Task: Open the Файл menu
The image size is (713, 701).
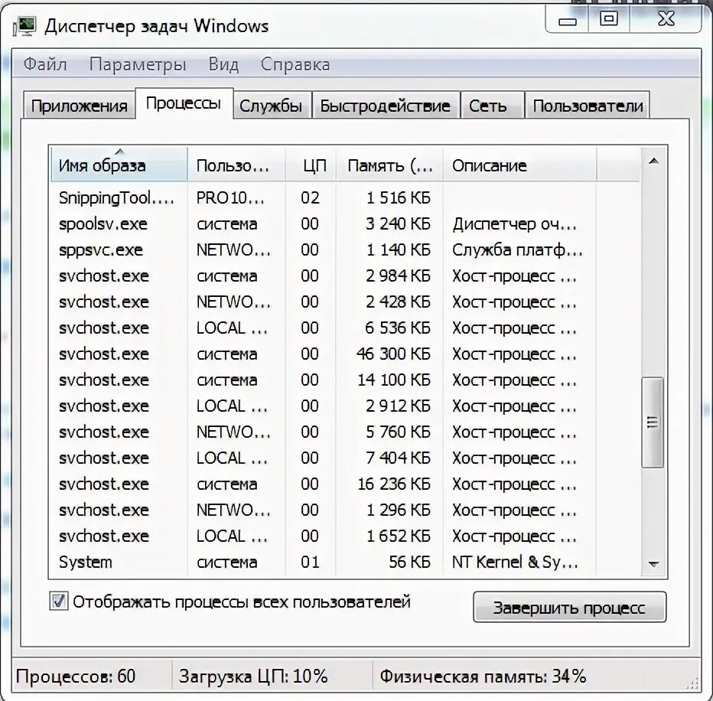Action: coord(45,64)
